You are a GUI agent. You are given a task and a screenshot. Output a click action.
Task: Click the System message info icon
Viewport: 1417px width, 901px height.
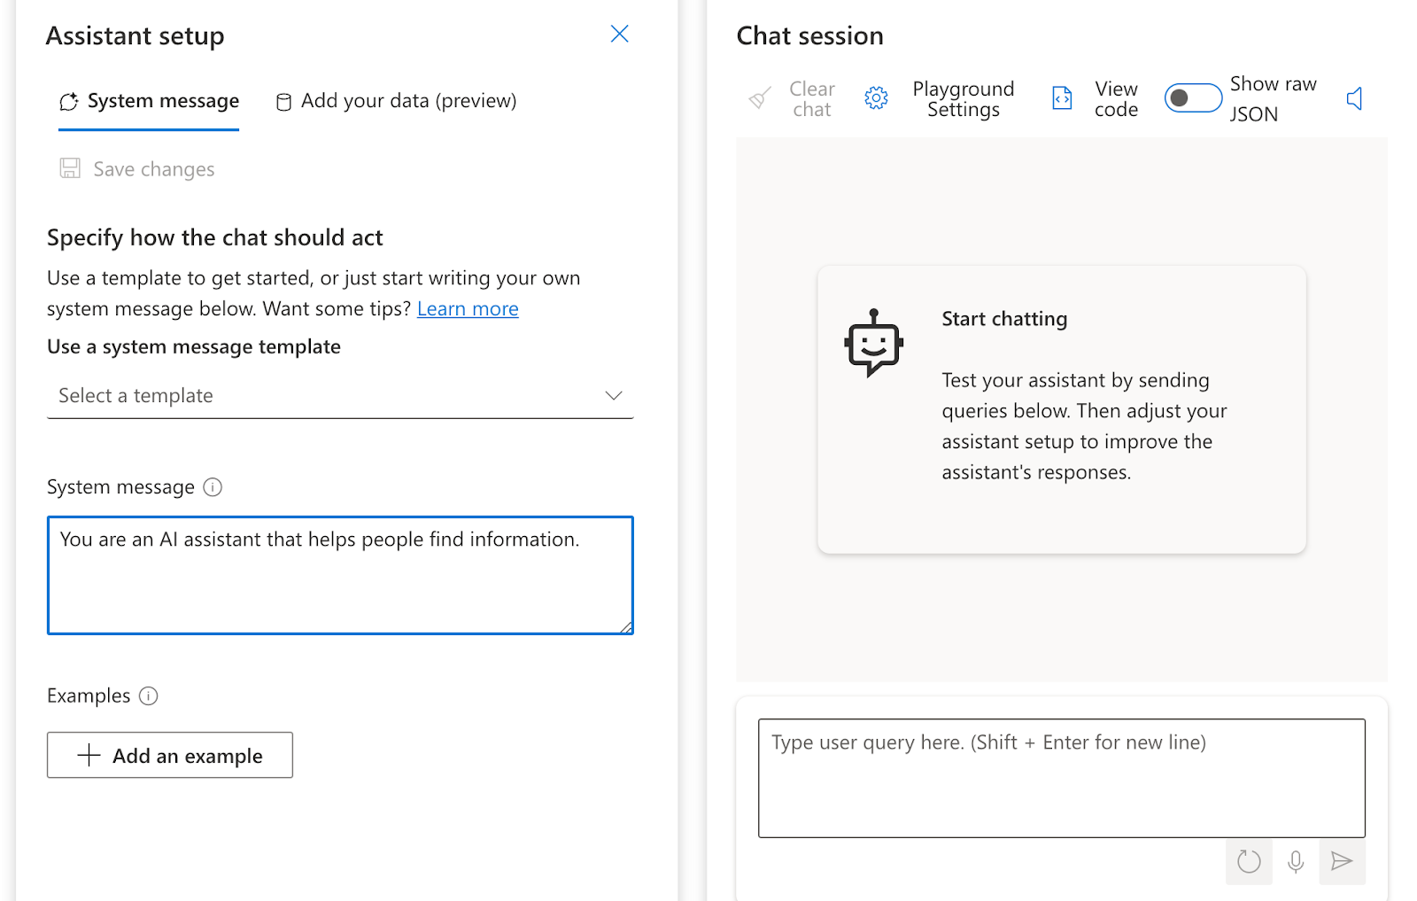(x=213, y=486)
